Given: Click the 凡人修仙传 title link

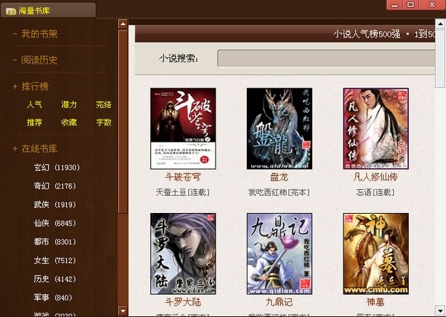Looking at the screenshot, I should click(x=375, y=177).
